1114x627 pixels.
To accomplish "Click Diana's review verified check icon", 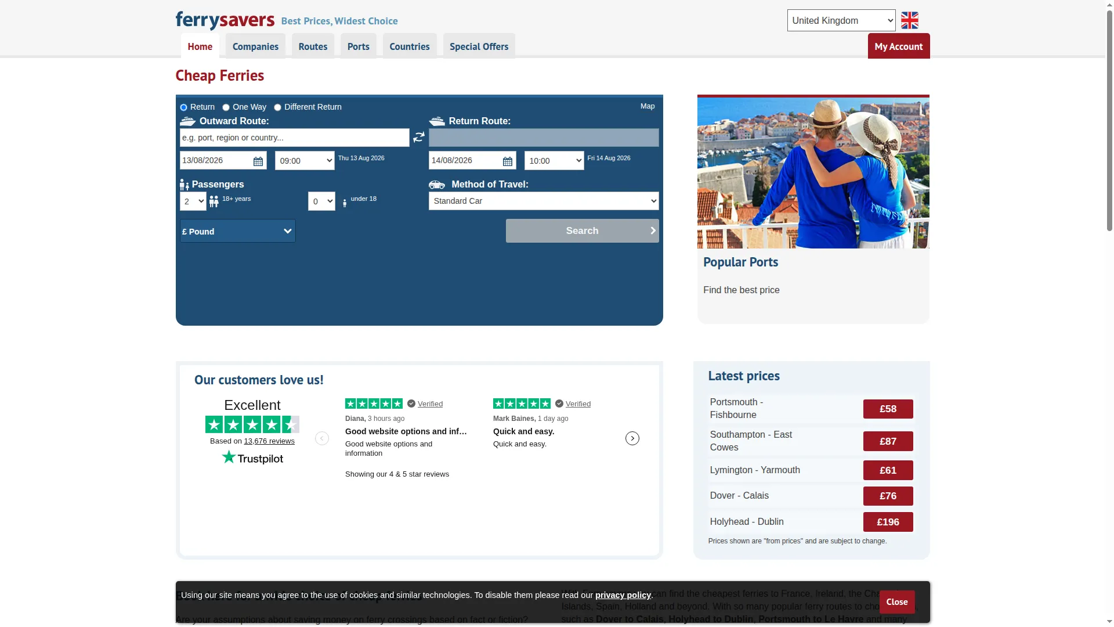I will point(411,403).
